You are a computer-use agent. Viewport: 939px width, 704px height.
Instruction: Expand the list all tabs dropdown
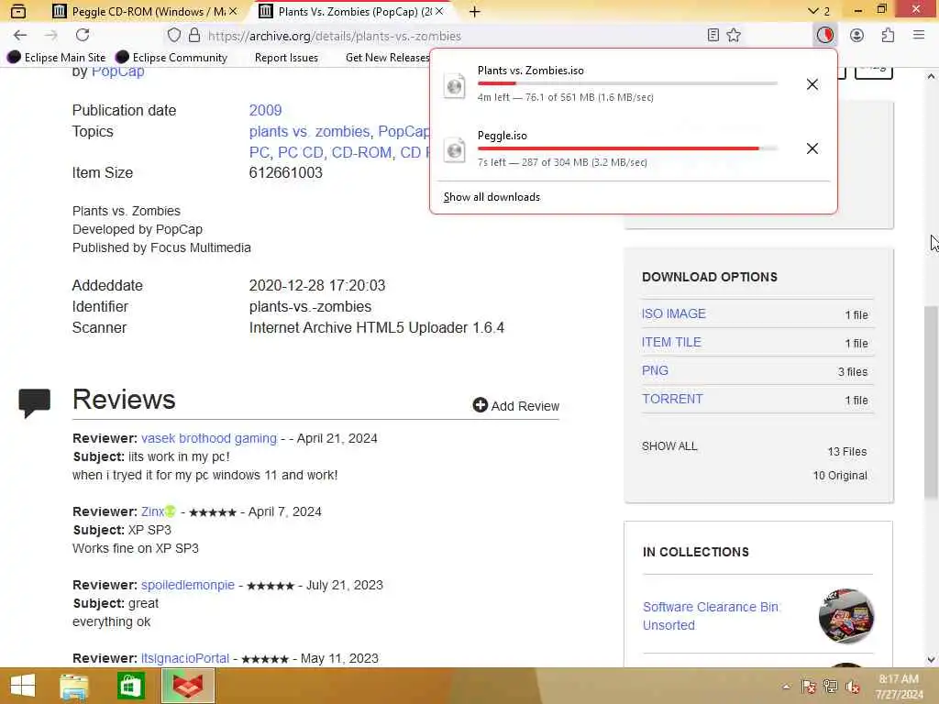pos(819,11)
